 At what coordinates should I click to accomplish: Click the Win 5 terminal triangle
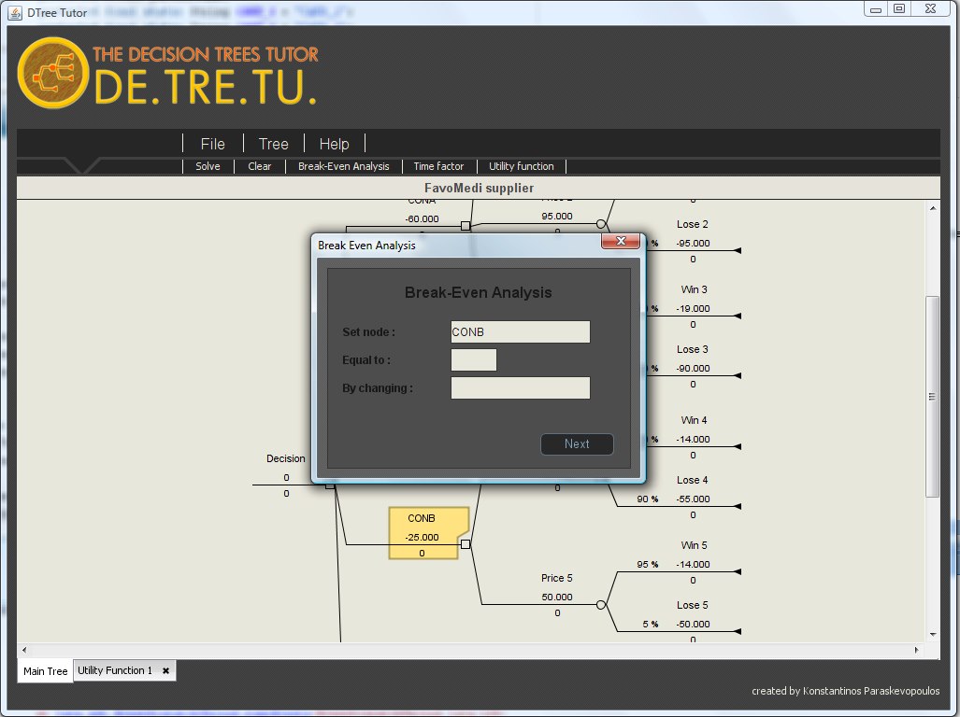pos(738,572)
